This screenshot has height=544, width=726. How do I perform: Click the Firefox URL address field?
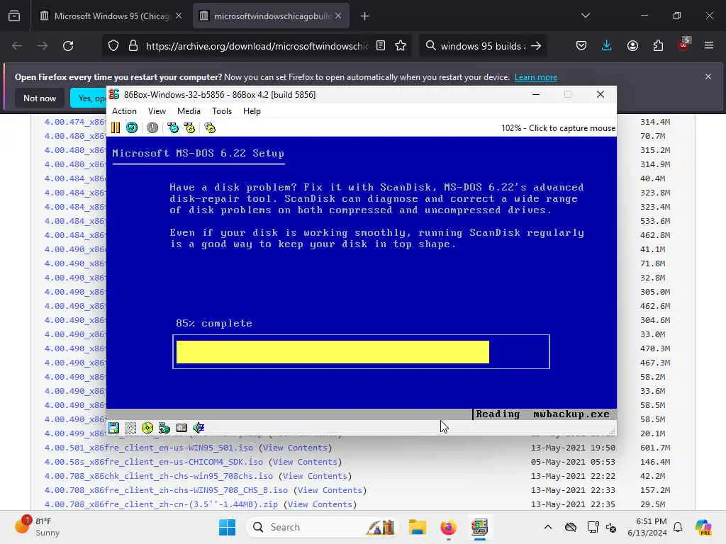coord(257,46)
